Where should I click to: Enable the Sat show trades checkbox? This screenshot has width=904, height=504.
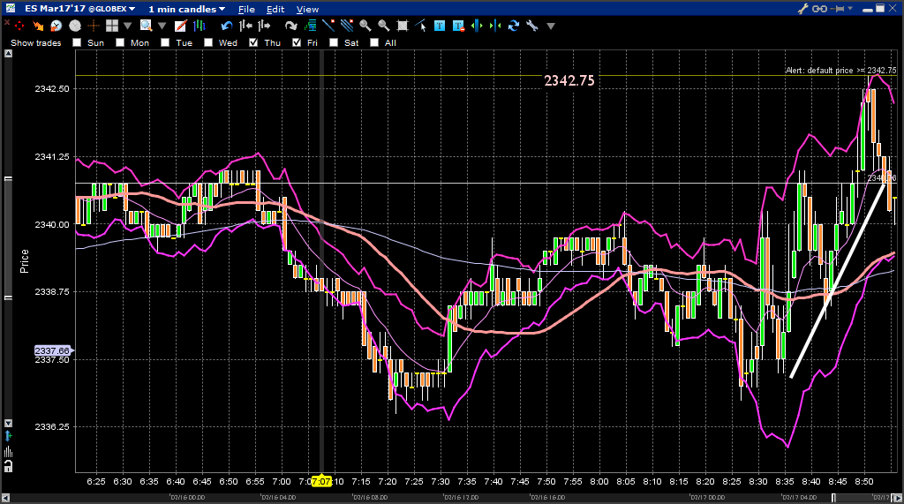point(333,42)
